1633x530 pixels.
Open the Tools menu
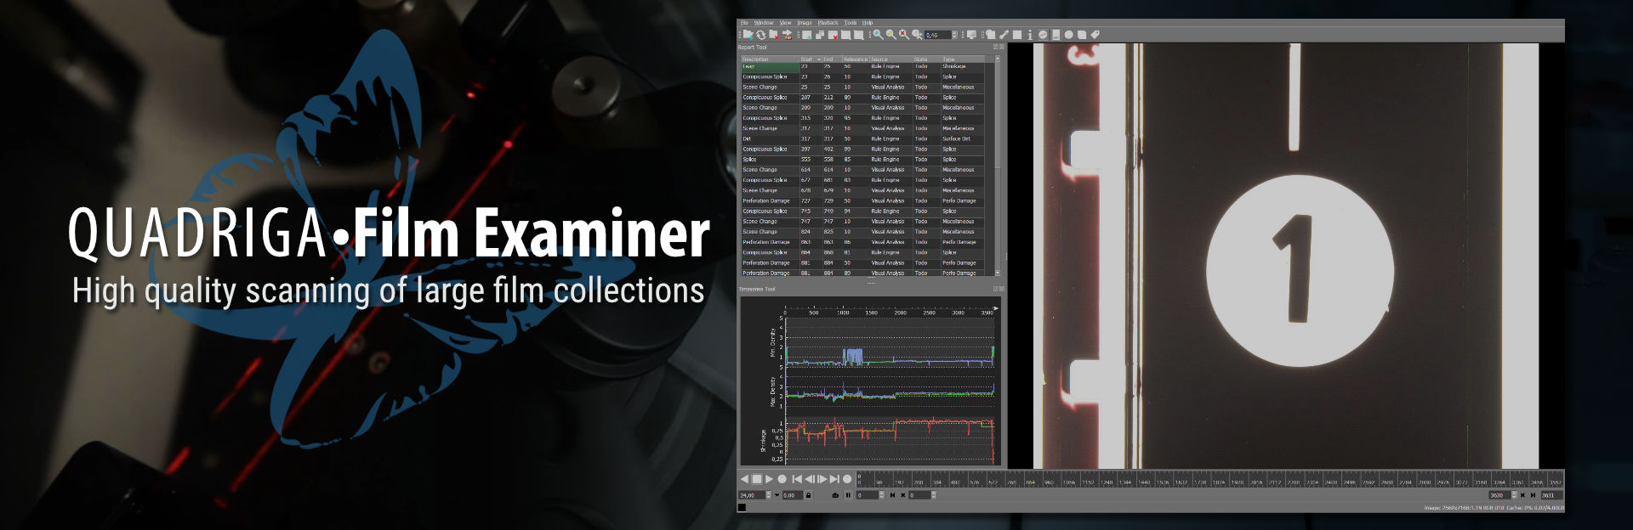point(851,23)
